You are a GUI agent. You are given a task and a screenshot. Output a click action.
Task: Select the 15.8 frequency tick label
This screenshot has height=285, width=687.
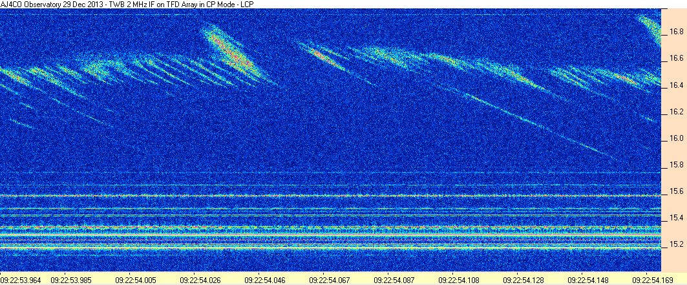674,165
